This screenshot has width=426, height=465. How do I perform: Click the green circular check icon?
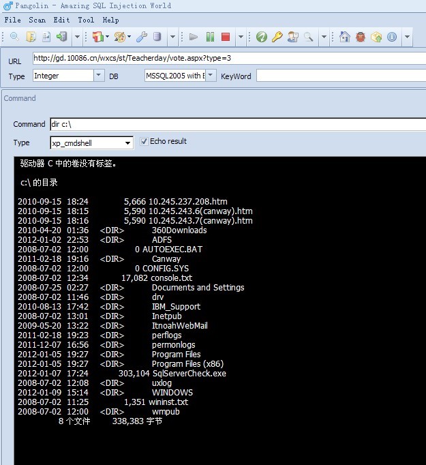click(262, 37)
